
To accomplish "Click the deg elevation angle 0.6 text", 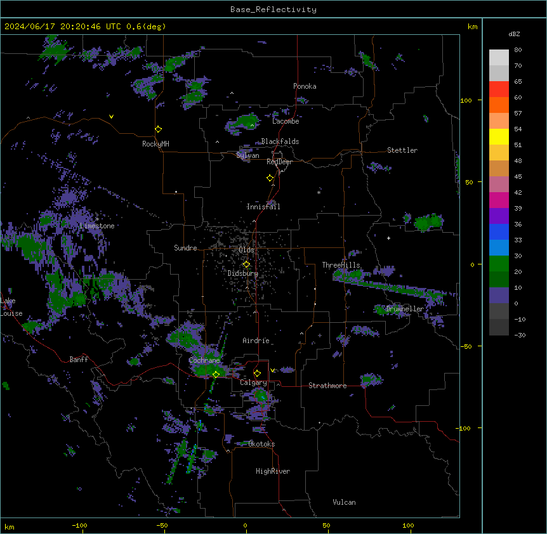I will click(x=146, y=27).
